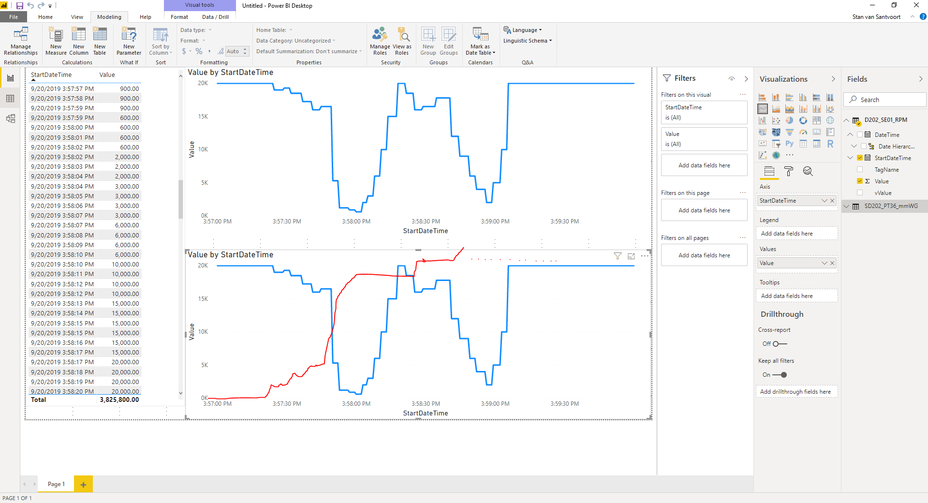Screen dimensions: 928x503
Task: Choose the clustered bar chart visual
Action: tap(790, 97)
